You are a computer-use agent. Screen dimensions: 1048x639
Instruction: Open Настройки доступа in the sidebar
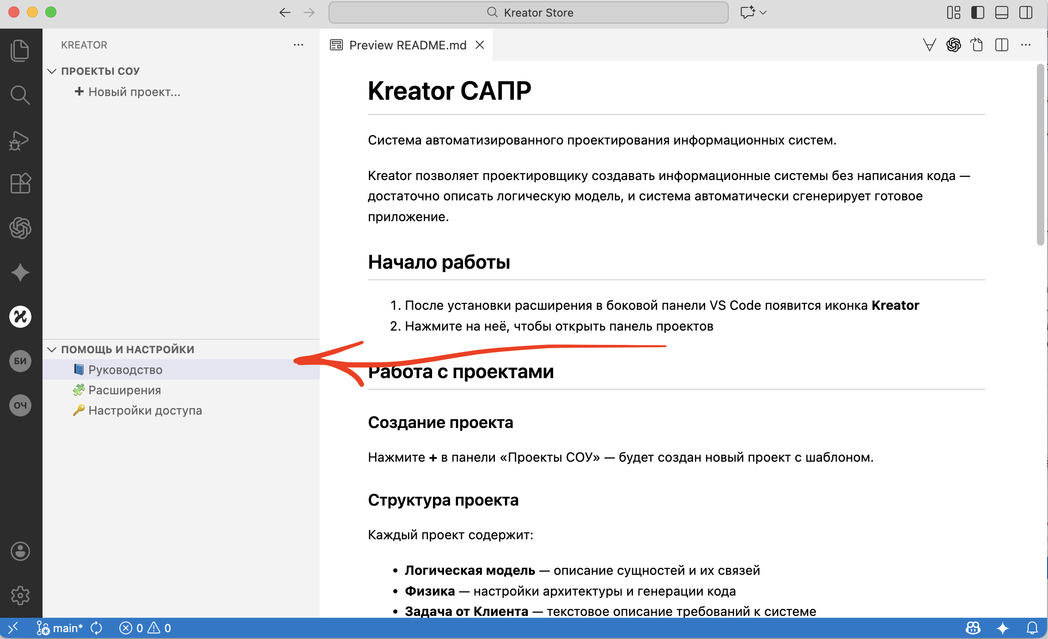click(146, 410)
